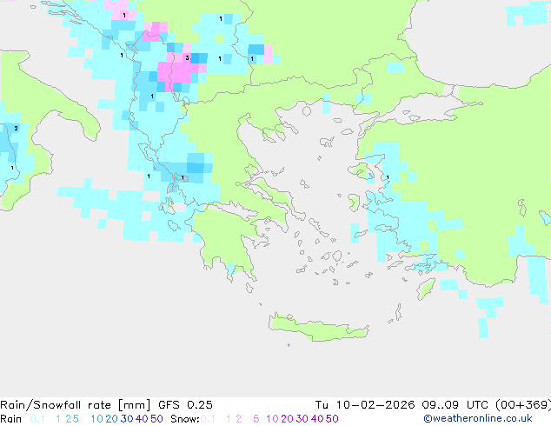Image resolution: width=551 pixels, height=426 pixels.
Task: Select the Snow legend value 0.1
Action: pos(208,419)
